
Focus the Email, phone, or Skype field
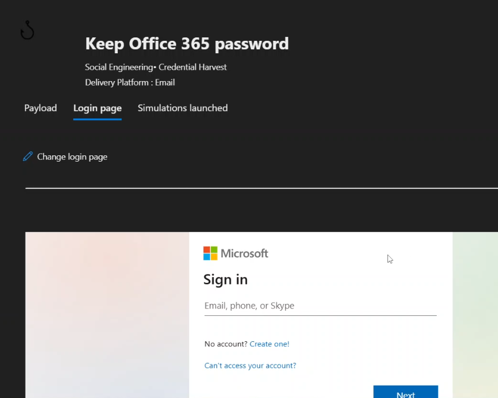pyautogui.click(x=320, y=306)
